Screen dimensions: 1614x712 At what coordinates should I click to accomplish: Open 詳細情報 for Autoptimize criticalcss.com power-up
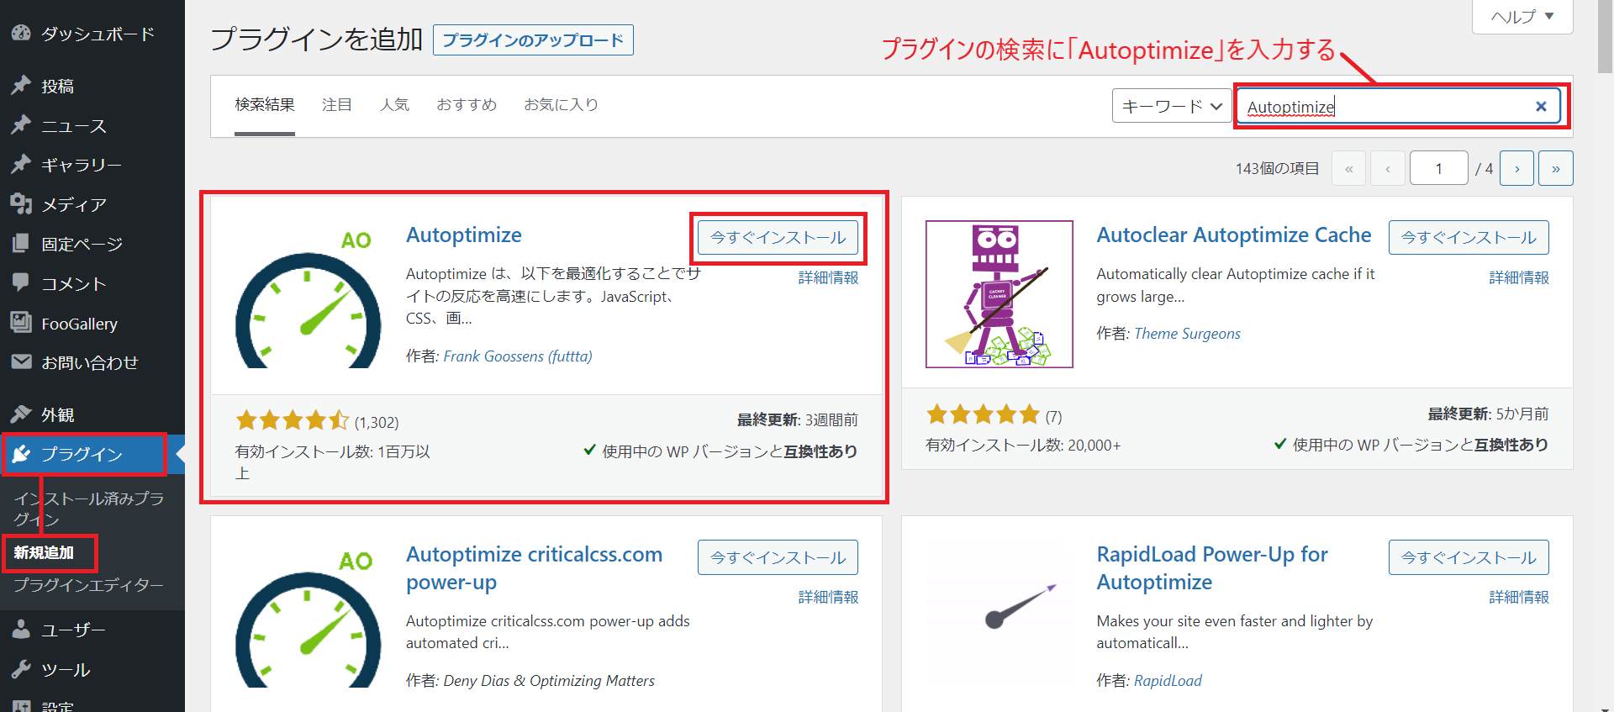click(x=828, y=597)
